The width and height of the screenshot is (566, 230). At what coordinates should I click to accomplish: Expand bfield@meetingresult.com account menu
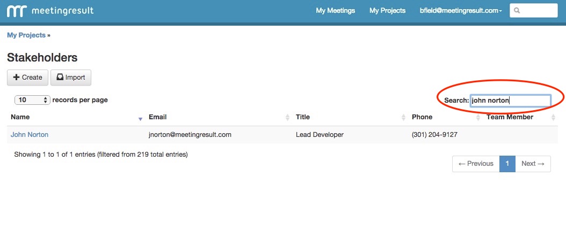tap(461, 11)
